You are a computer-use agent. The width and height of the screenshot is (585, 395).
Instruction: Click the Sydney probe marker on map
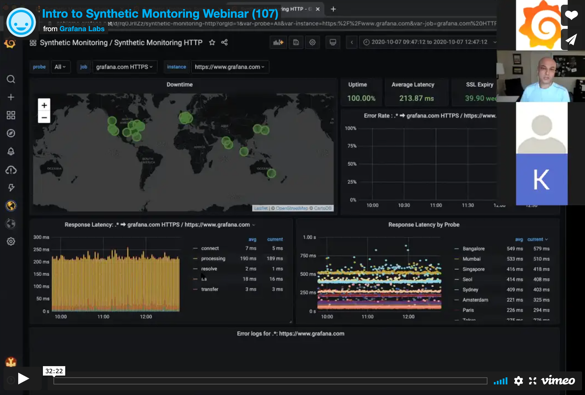click(x=271, y=173)
